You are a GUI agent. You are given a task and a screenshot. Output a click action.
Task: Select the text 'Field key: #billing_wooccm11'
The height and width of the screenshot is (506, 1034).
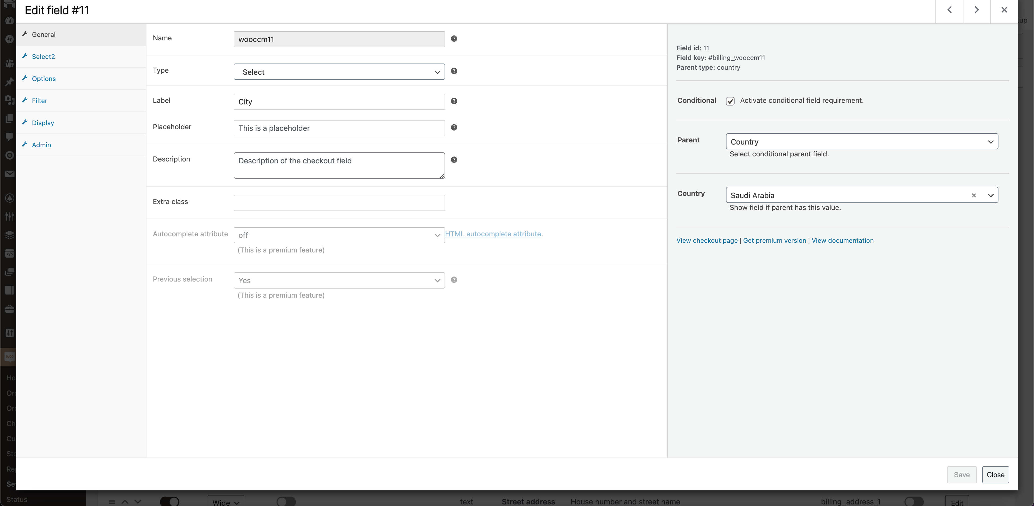click(x=721, y=58)
